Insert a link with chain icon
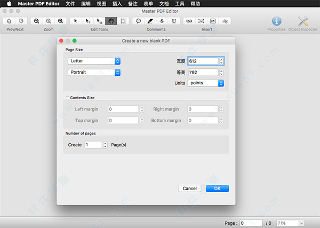The height and width of the screenshot is (228, 320). tap(189, 21)
